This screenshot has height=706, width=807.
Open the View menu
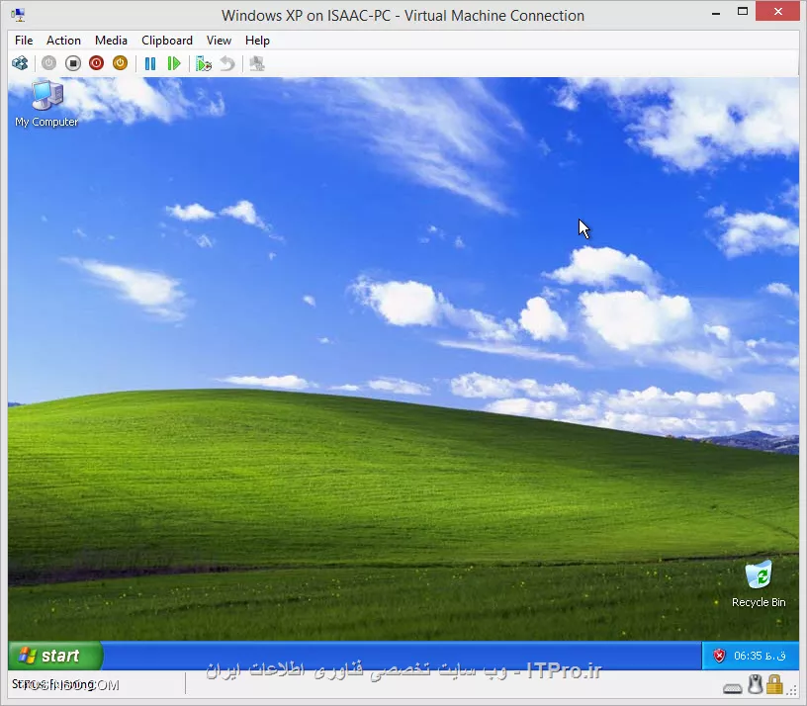tap(219, 41)
